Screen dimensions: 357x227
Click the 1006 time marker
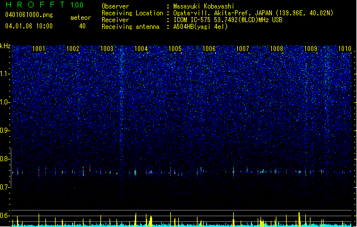tap(209, 48)
